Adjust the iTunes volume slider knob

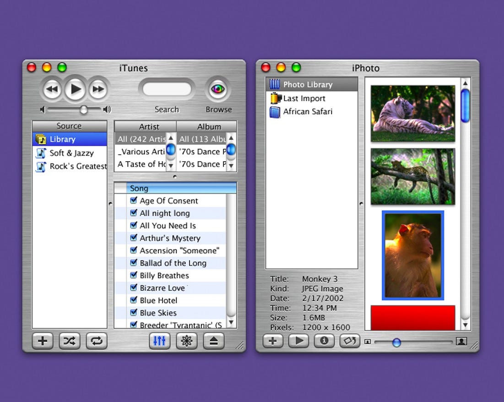(x=84, y=110)
